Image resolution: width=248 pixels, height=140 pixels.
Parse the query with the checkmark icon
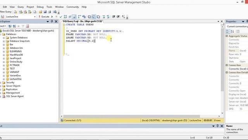61,17
